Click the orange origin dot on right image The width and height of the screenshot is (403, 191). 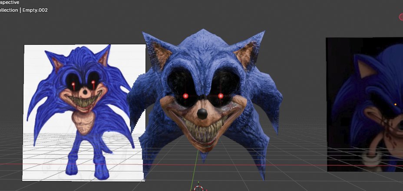point(395,104)
